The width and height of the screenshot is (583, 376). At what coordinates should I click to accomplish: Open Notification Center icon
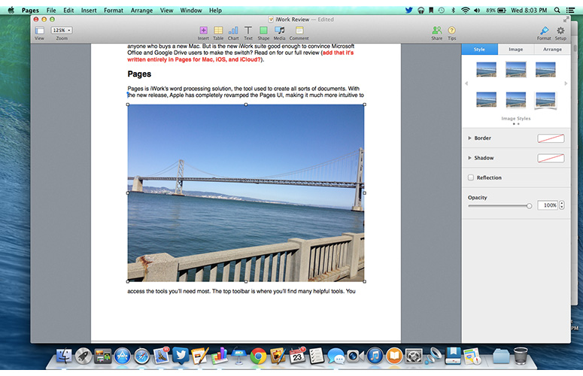pos(570,10)
